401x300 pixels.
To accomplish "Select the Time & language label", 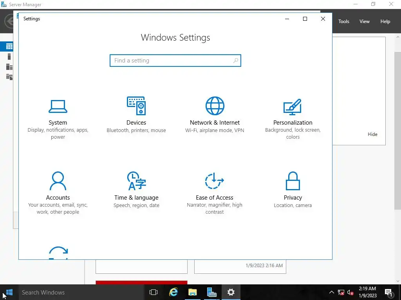I will pos(136,197).
